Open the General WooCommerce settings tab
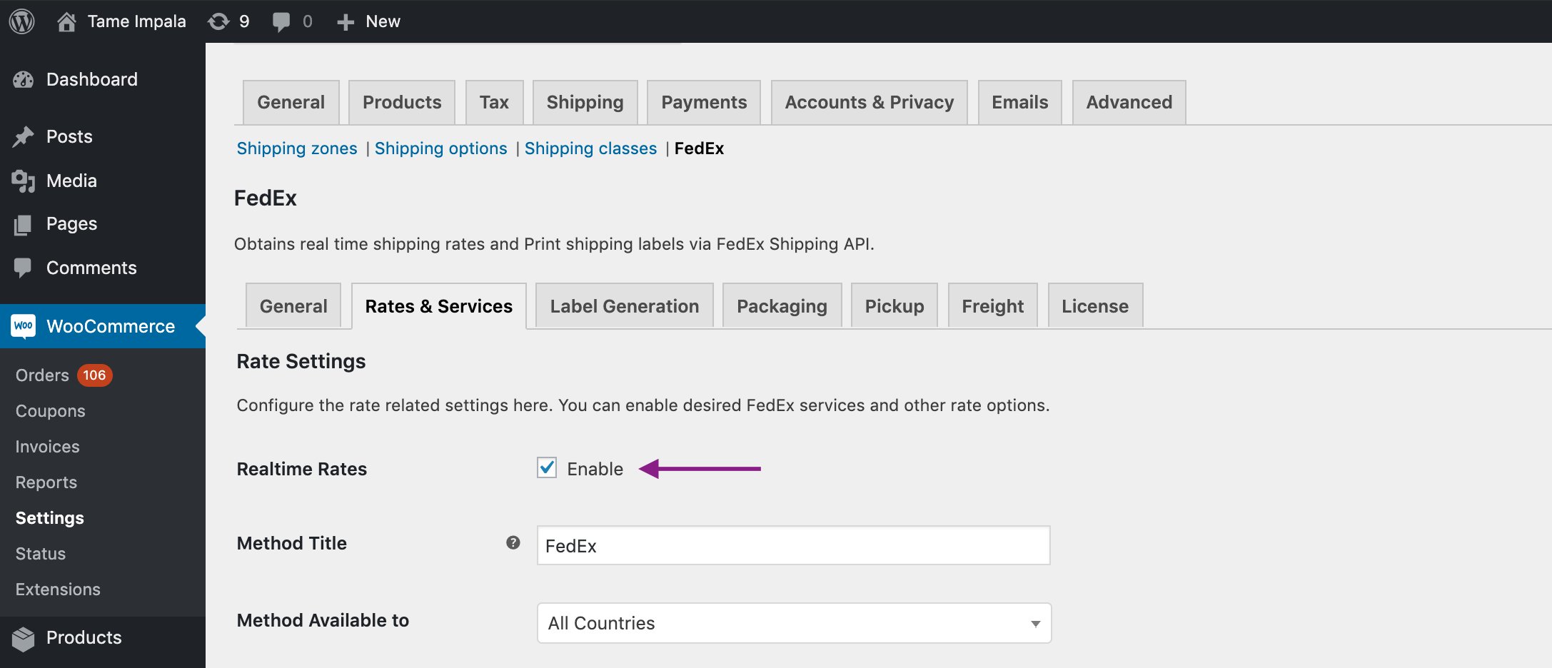 pyautogui.click(x=291, y=102)
